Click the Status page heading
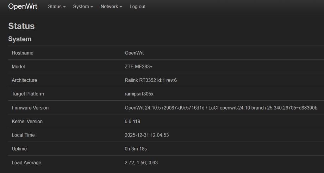The height and width of the screenshot is (173, 324). click(x=21, y=26)
